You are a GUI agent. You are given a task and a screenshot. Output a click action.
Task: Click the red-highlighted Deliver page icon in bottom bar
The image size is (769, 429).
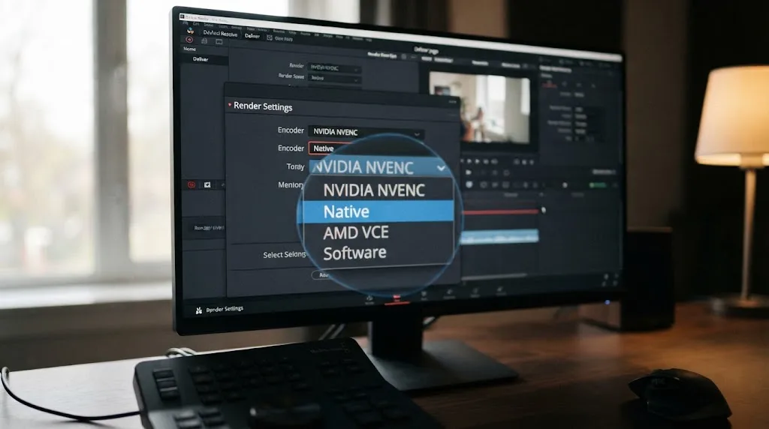pos(397,298)
